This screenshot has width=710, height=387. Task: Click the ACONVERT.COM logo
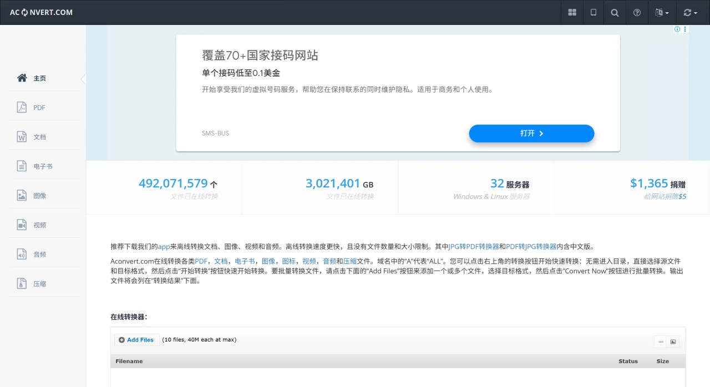pos(40,12)
